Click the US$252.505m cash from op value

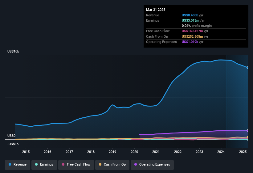(x=192, y=36)
